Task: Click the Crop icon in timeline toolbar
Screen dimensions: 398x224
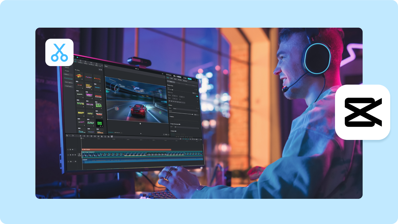Action: coord(108,137)
